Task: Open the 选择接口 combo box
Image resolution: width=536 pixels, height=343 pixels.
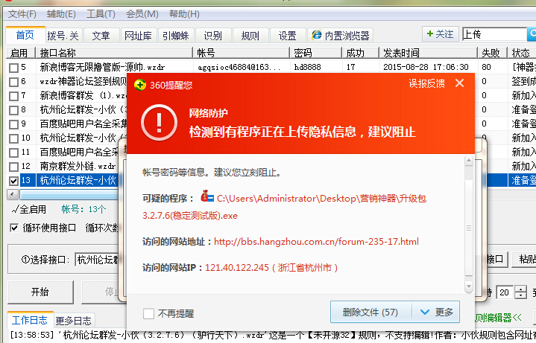Action: click(97, 260)
